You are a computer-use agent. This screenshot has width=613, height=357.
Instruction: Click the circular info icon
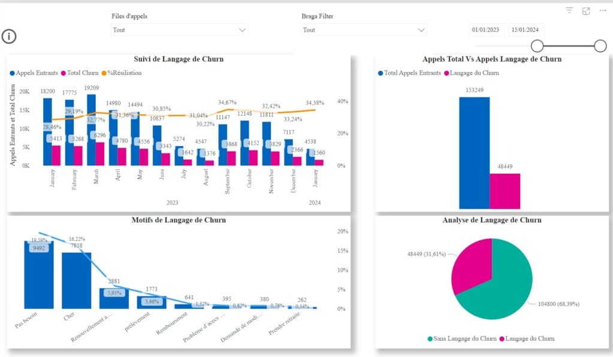click(x=8, y=37)
